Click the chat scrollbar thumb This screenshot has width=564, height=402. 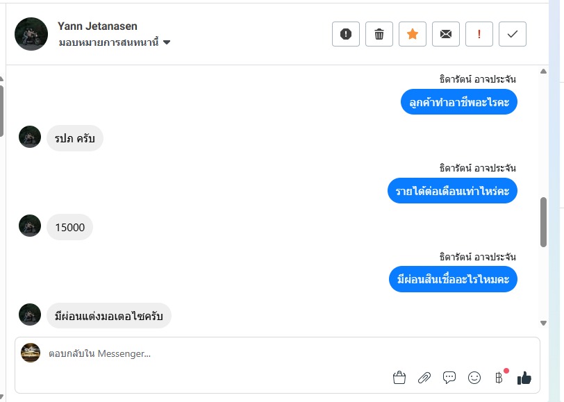[x=543, y=222]
